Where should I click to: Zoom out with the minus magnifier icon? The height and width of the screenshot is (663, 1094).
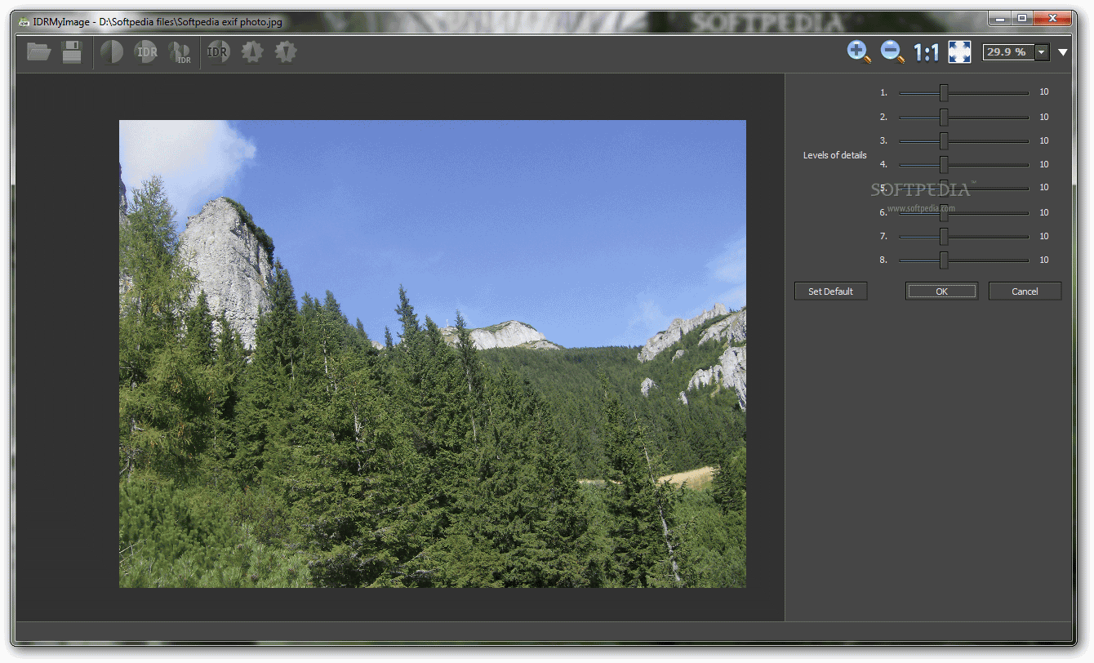(x=892, y=52)
